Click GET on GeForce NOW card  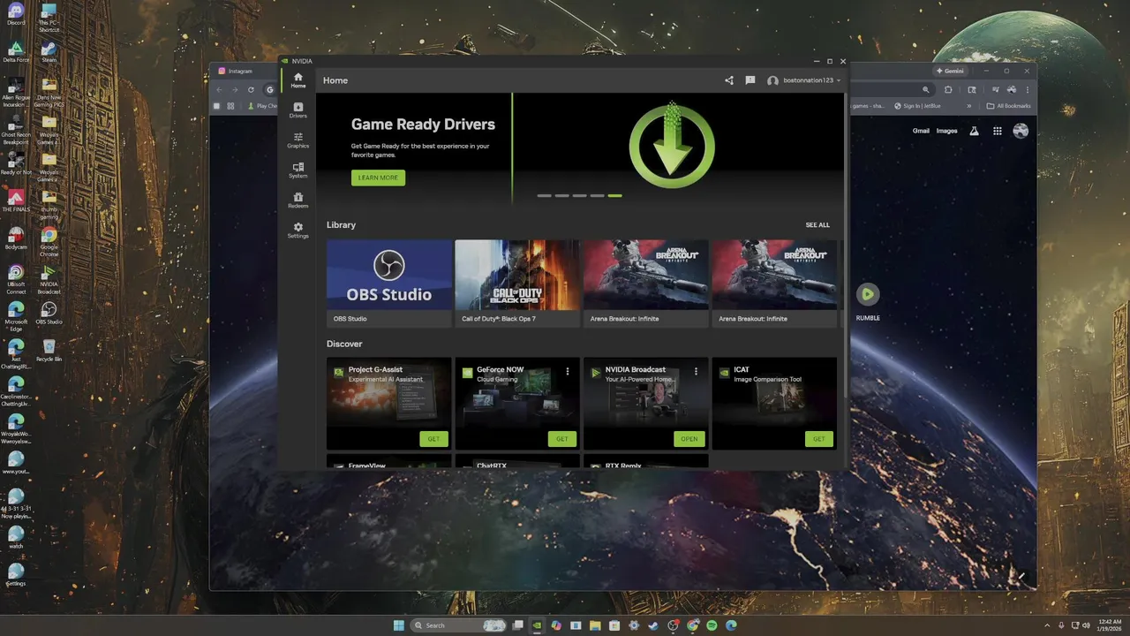point(561,439)
